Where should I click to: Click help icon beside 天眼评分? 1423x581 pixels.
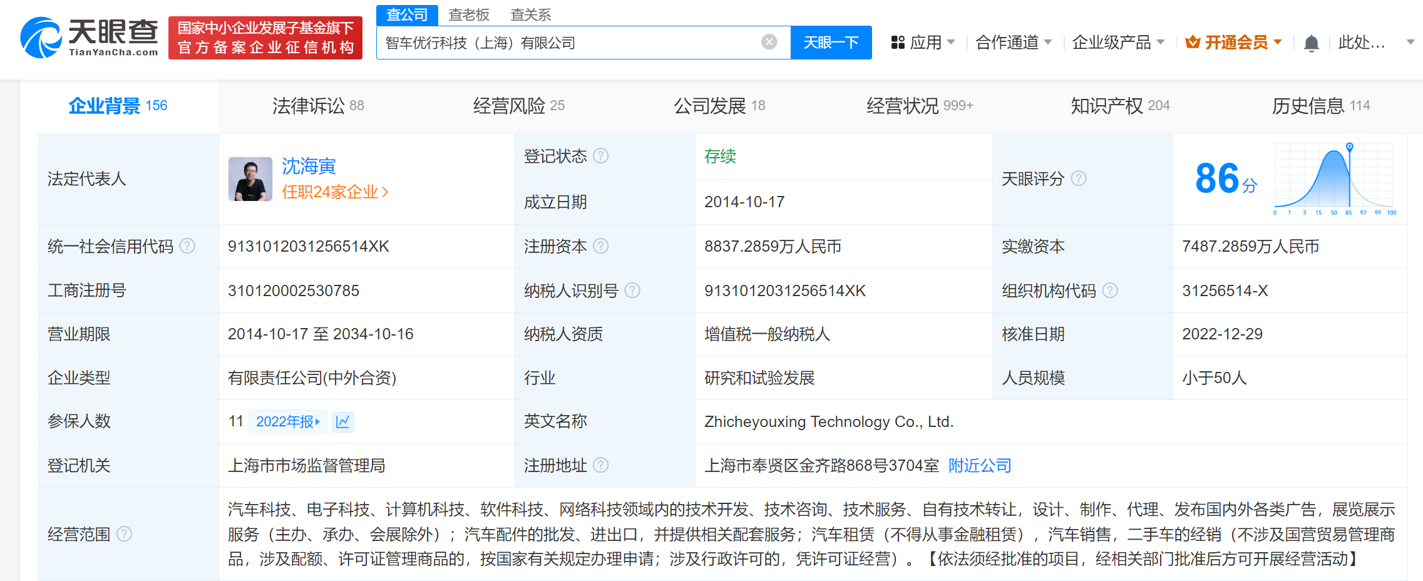[x=1078, y=179]
